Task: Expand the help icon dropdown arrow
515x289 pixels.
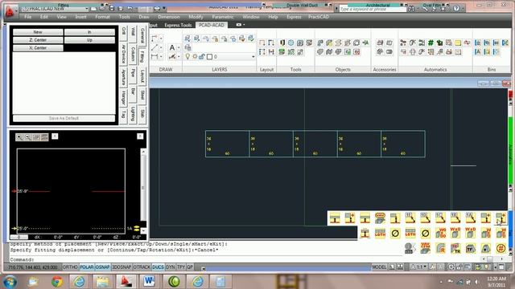Action: click(x=463, y=9)
